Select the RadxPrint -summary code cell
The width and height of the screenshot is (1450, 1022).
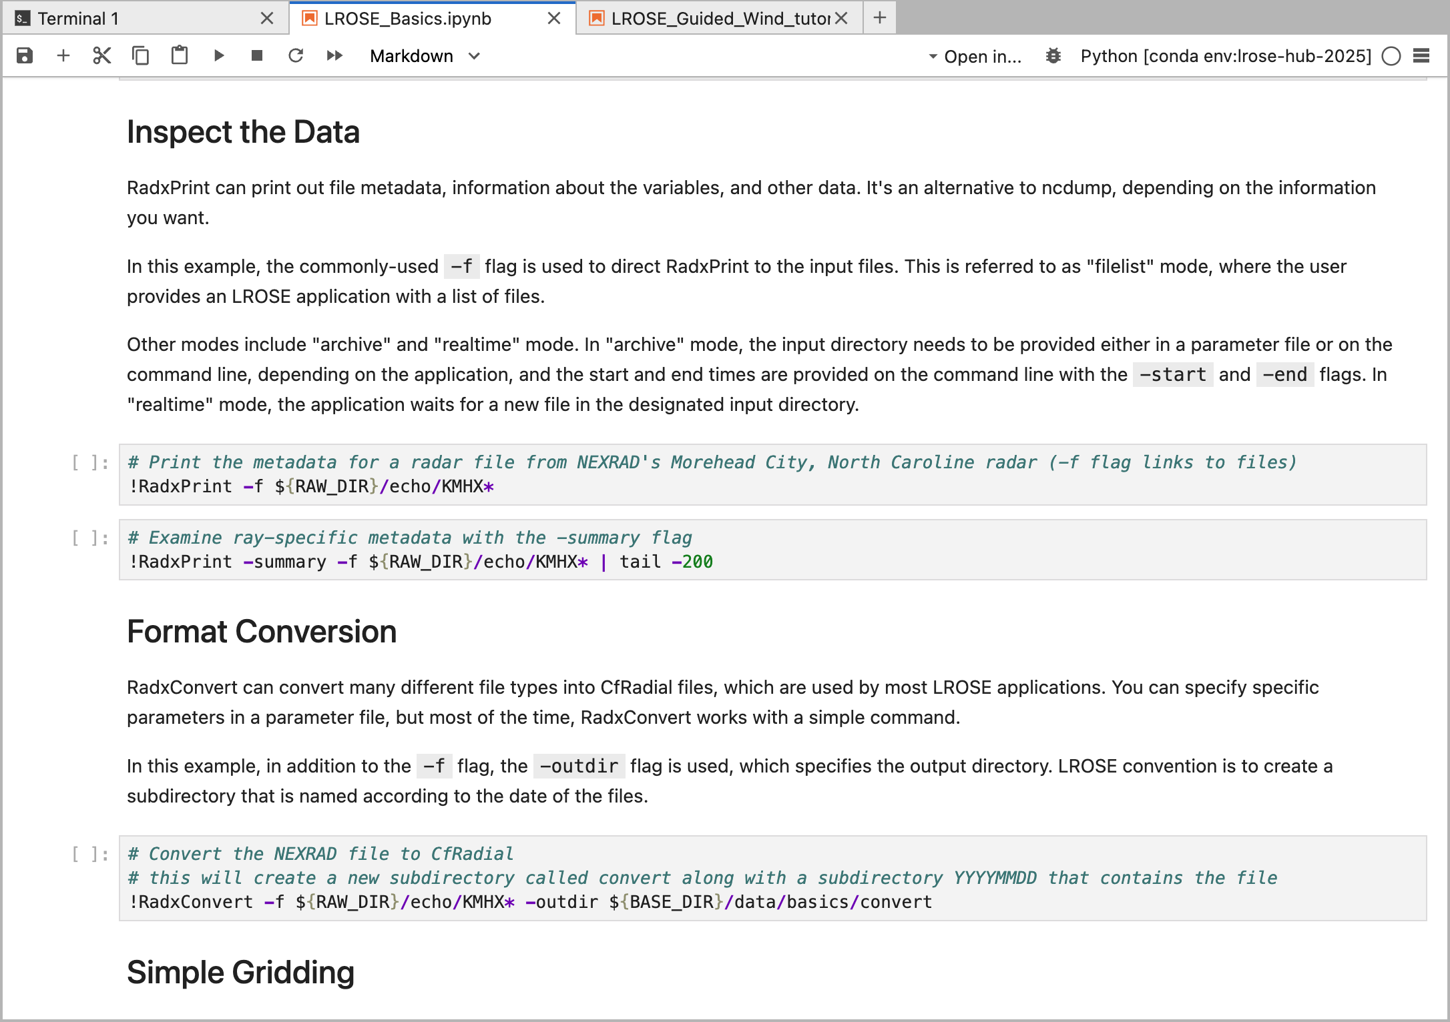[x=772, y=550]
